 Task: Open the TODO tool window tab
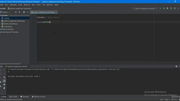(13, 97)
